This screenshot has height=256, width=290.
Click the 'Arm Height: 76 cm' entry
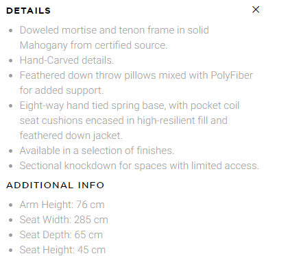point(62,205)
